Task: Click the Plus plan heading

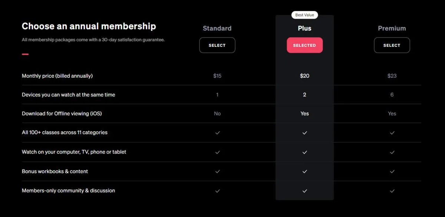Action: (x=304, y=28)
